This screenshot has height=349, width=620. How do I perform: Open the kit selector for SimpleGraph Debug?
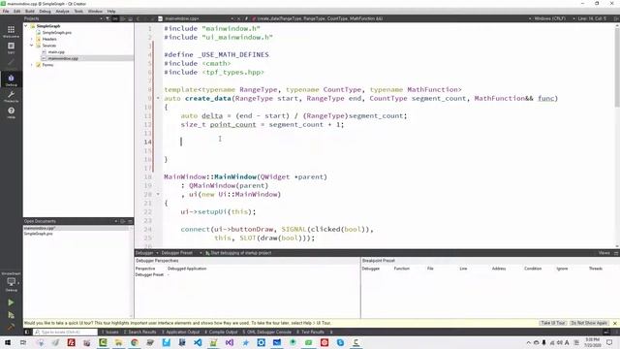pyautogui.click(x=11, y=282)
